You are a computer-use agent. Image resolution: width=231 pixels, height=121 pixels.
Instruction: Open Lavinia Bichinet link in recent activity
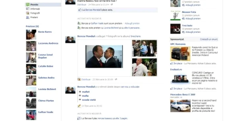[111, 28]
